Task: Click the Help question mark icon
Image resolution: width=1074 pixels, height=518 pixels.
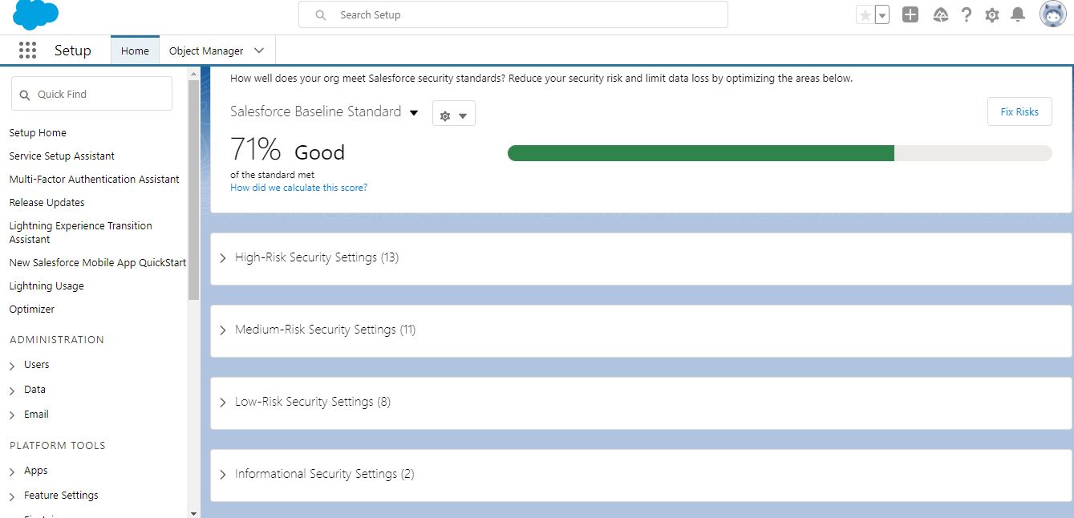Action: [965, 14]
